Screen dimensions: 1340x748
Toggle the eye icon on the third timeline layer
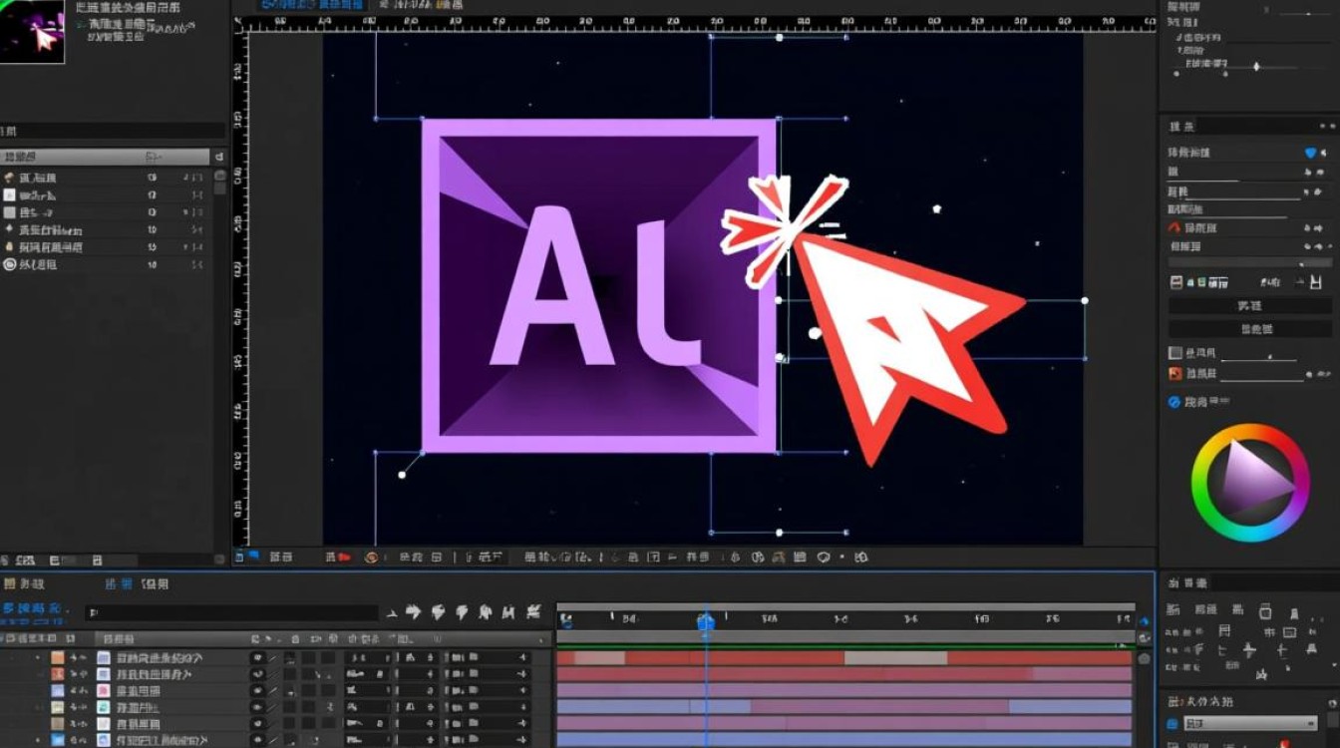(x=257, y=690)
